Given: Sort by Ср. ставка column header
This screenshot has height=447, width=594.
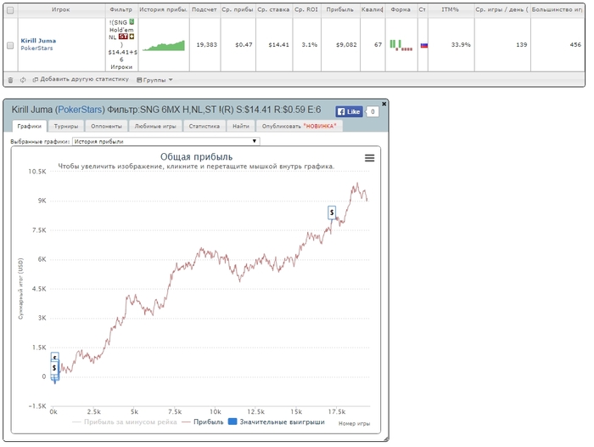Looking at the screenshot, I should [x=273, y=9].
